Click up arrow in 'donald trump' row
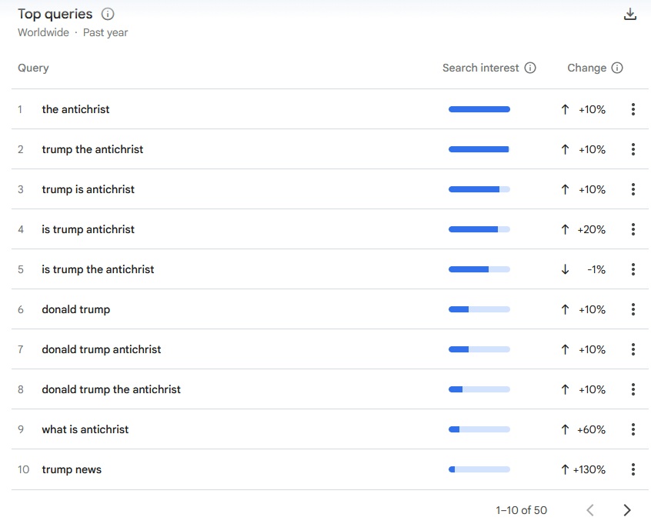The image size is (651, 524). [x=565, y=309]
